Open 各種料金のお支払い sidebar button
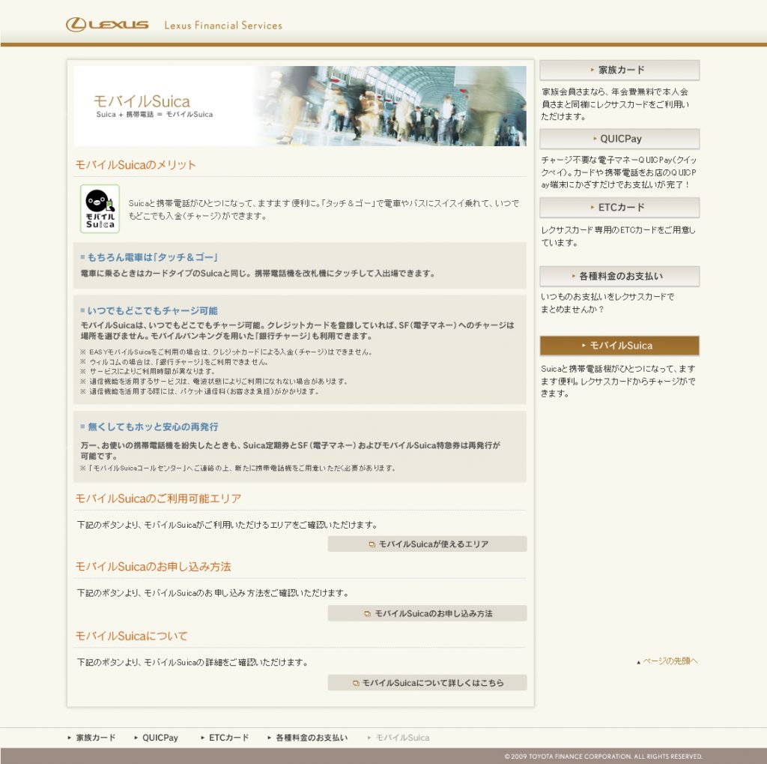Viewport: 767px width, 764px height. pyautogui.click(x=619, y=276)
